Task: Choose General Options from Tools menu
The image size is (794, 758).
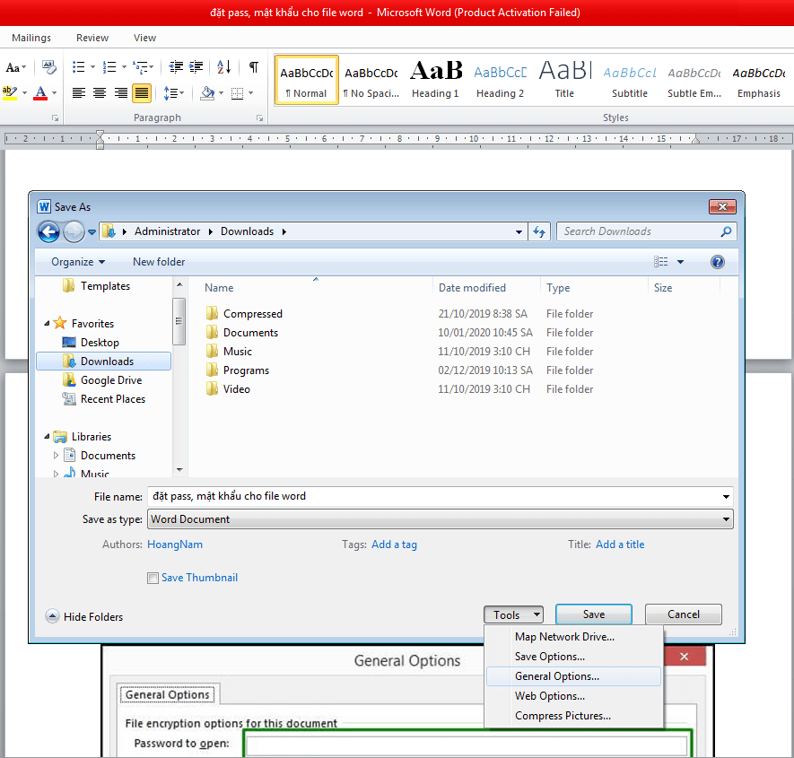Action: pyautogui.click(x=573, y=676)
